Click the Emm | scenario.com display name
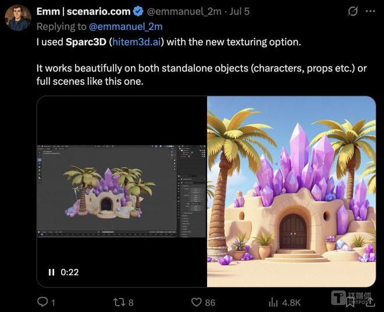This screenshot has height=312, width=384. tap(83, 12)
